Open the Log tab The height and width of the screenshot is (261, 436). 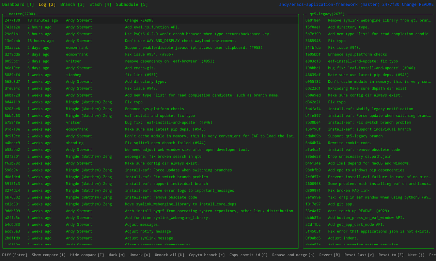pos(47,4)
